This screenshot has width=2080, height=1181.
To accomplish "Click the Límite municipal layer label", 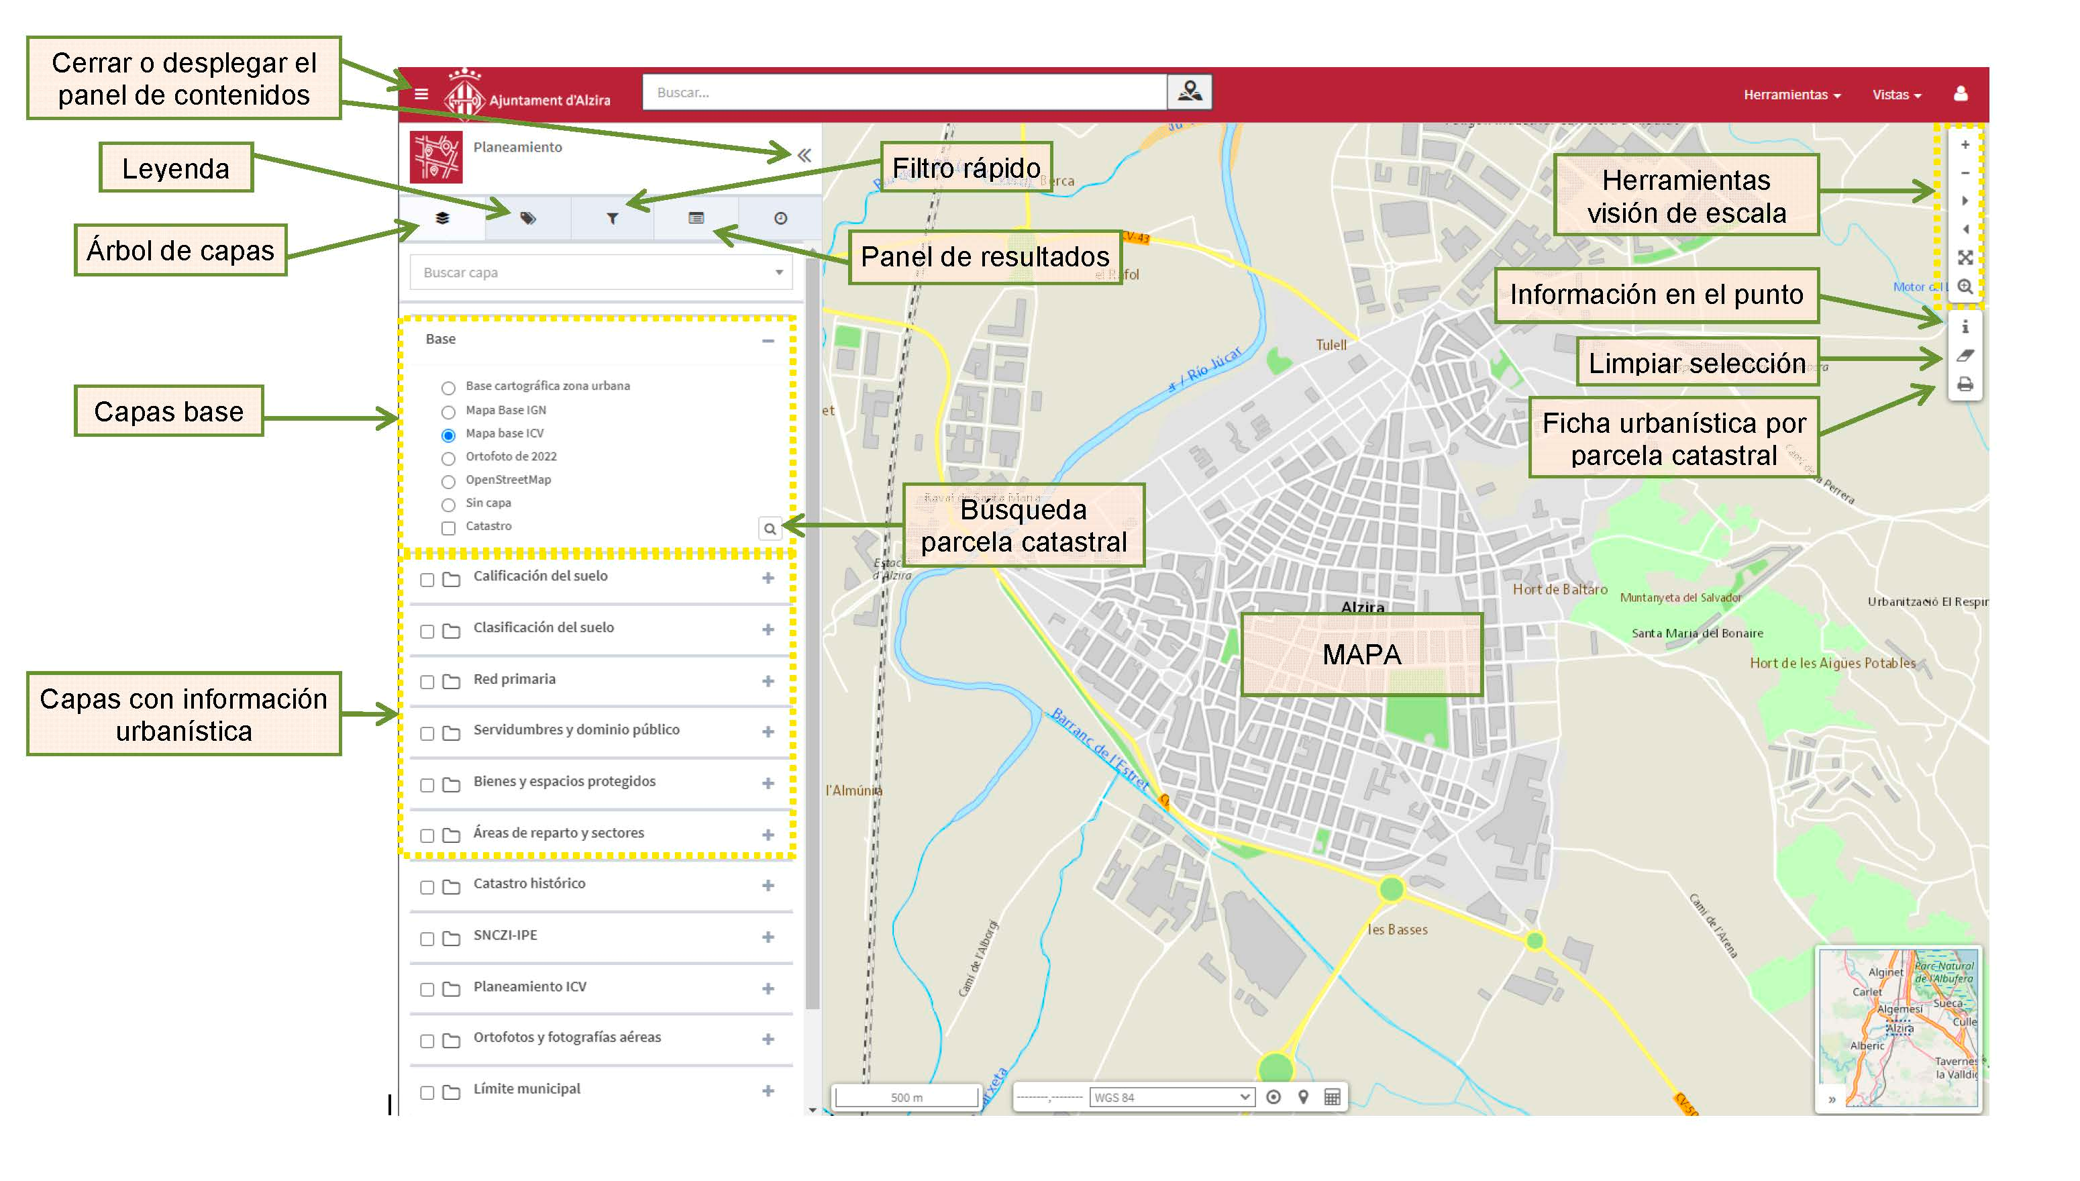I will pos(526,1088).
